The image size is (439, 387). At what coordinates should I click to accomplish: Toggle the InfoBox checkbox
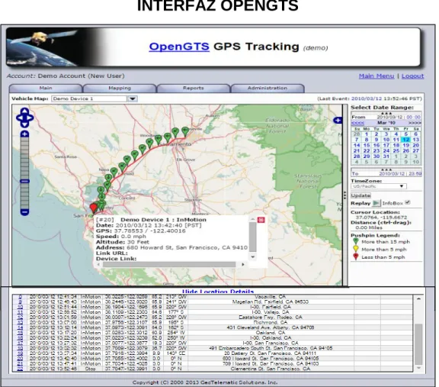(x=408, y=202)
